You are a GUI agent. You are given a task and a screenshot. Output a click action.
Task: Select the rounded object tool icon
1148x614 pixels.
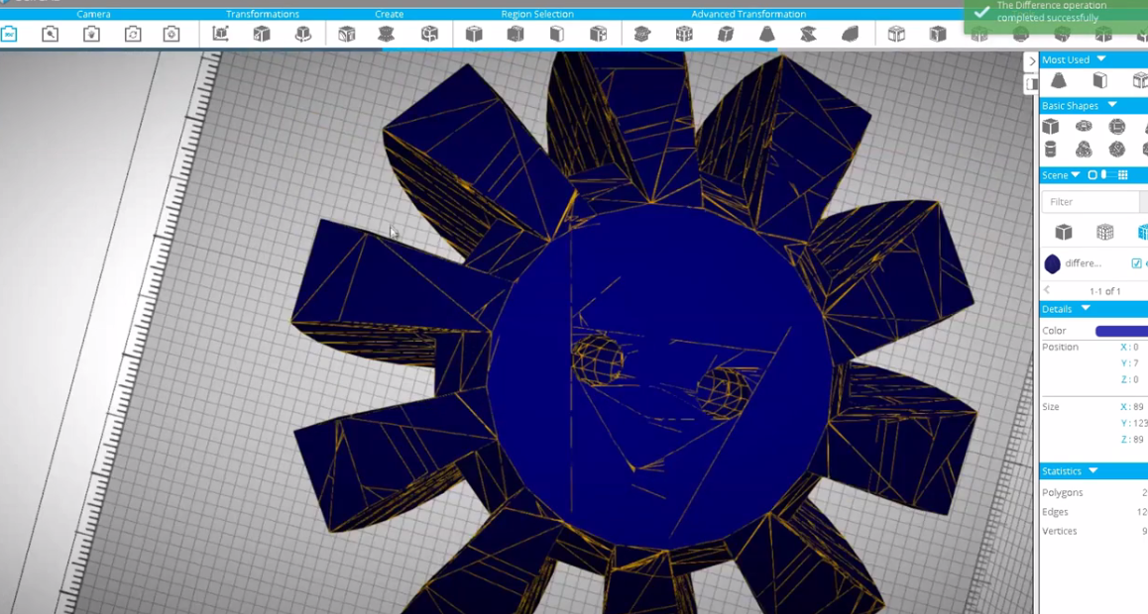pos(850,34)
